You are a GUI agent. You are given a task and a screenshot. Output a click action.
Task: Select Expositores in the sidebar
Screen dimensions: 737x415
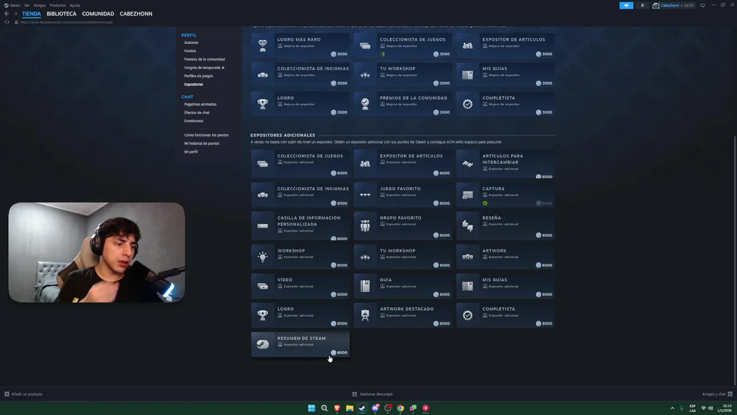coord(193,84)
